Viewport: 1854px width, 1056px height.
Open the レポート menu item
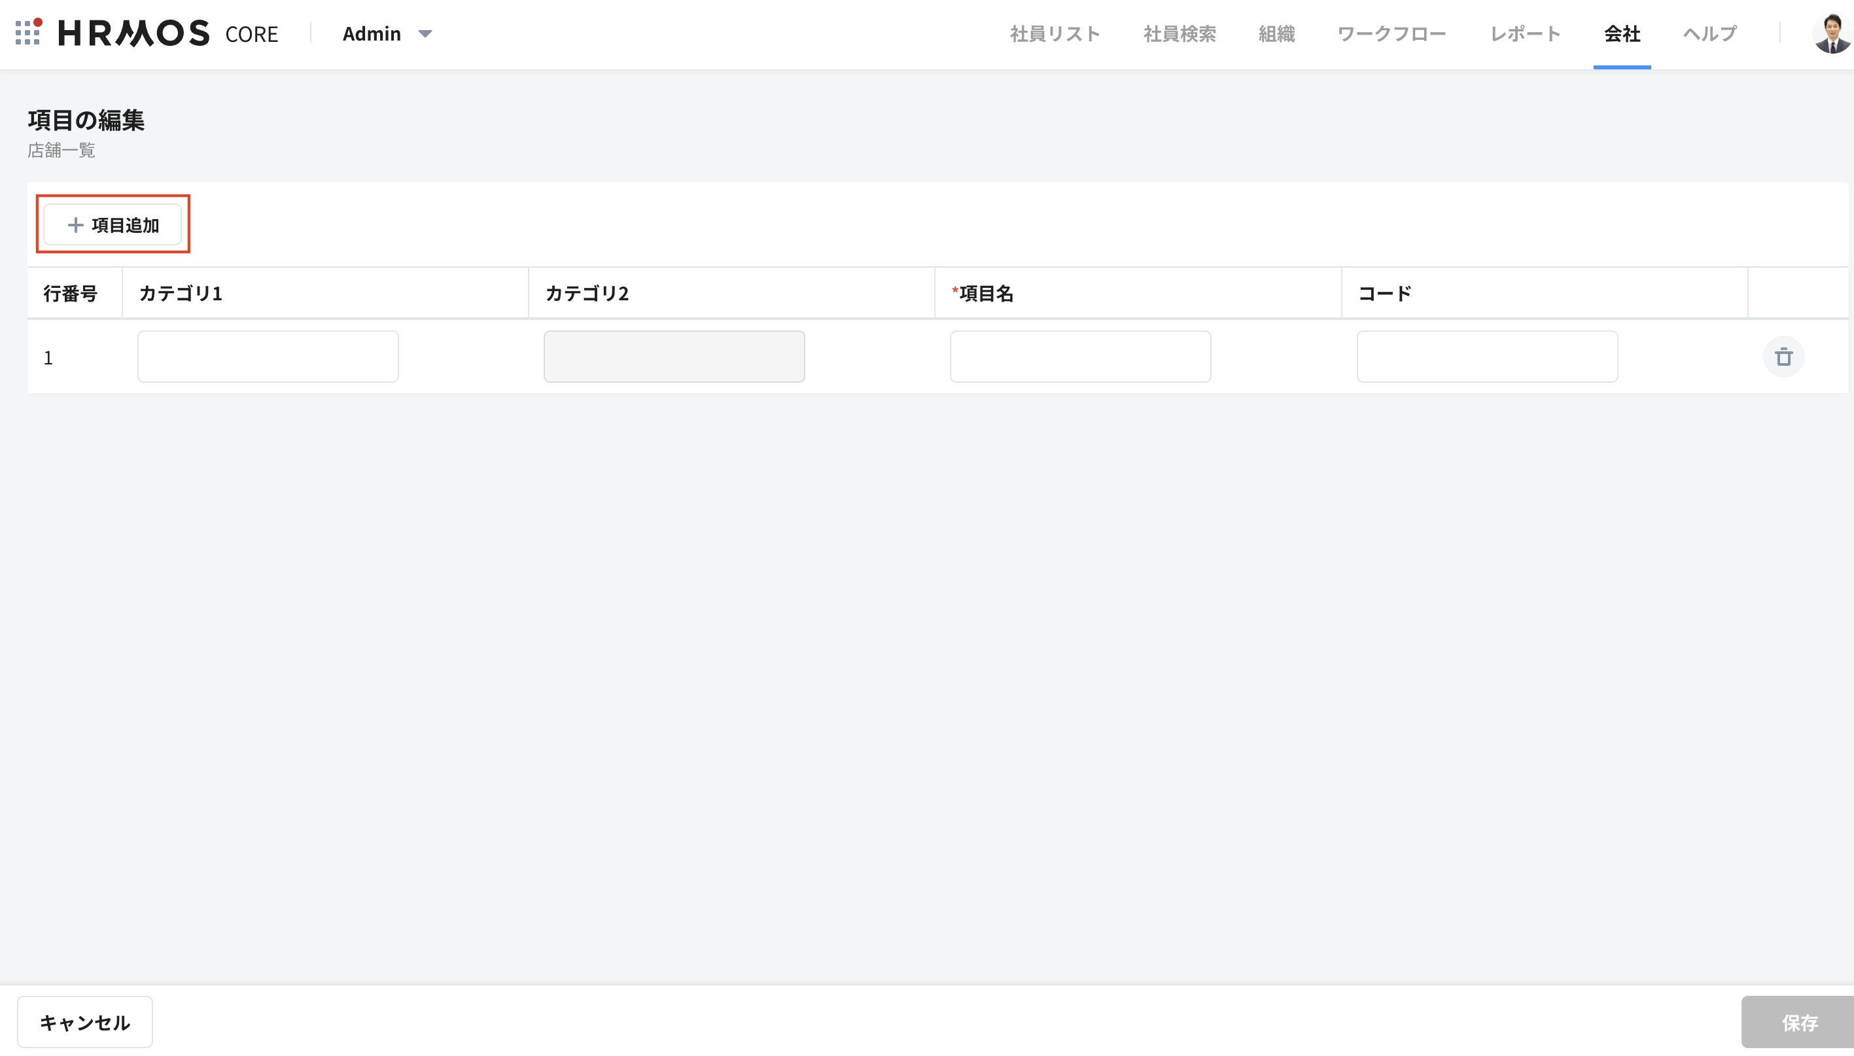click(1525, 34)
